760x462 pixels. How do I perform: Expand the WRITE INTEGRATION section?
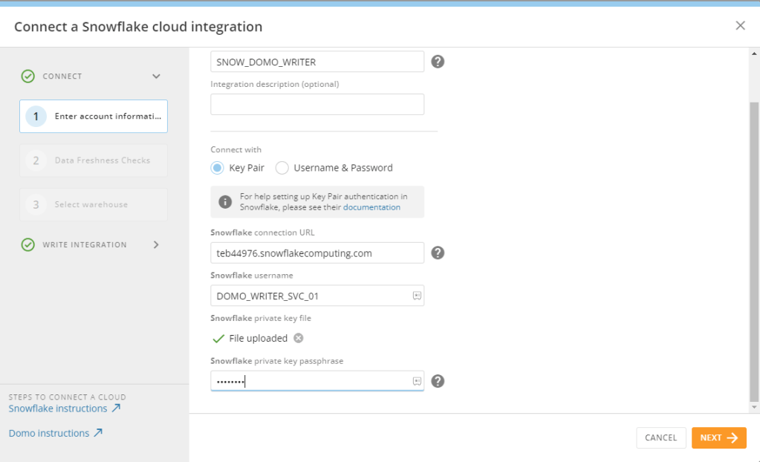(x=156, y=244)
